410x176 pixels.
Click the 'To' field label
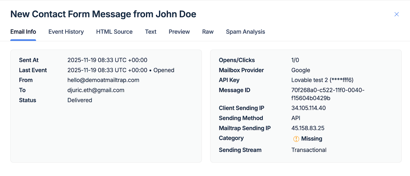click(22, 90)
